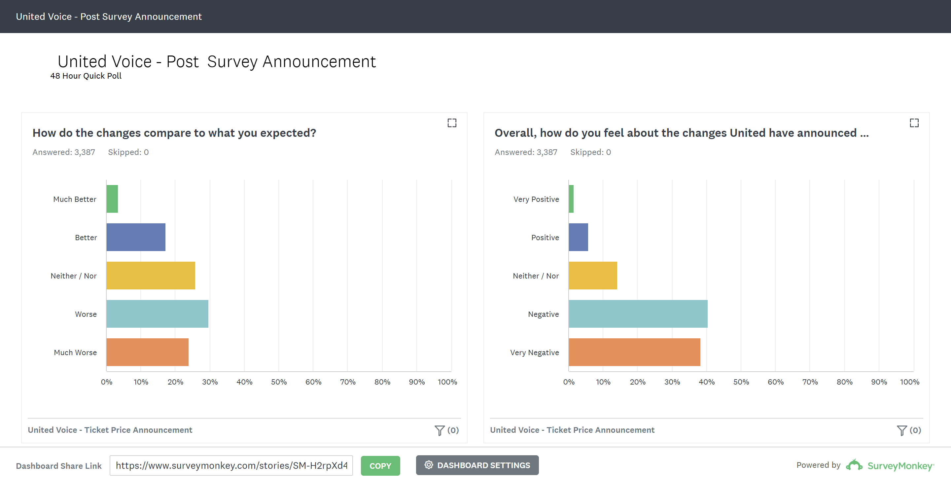Click the green Very Positive bar
The width and height of the screenshot is (951, 483).
click(x=571, y=199)
